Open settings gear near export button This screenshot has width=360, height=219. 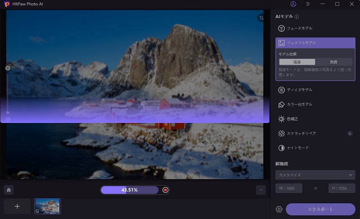[x=279, y=209]
